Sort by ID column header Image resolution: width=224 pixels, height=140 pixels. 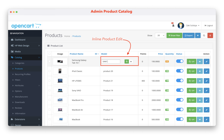97,54
